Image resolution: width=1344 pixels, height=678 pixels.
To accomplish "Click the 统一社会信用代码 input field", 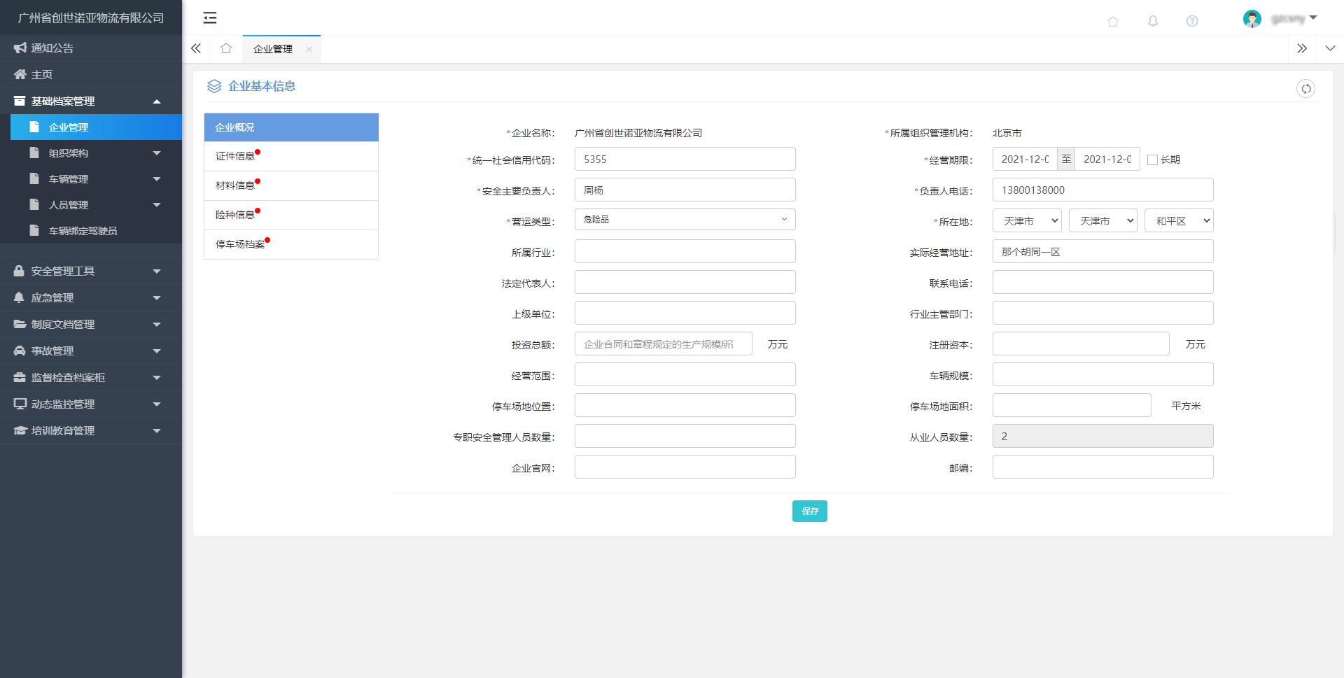I will coord(684,160).
